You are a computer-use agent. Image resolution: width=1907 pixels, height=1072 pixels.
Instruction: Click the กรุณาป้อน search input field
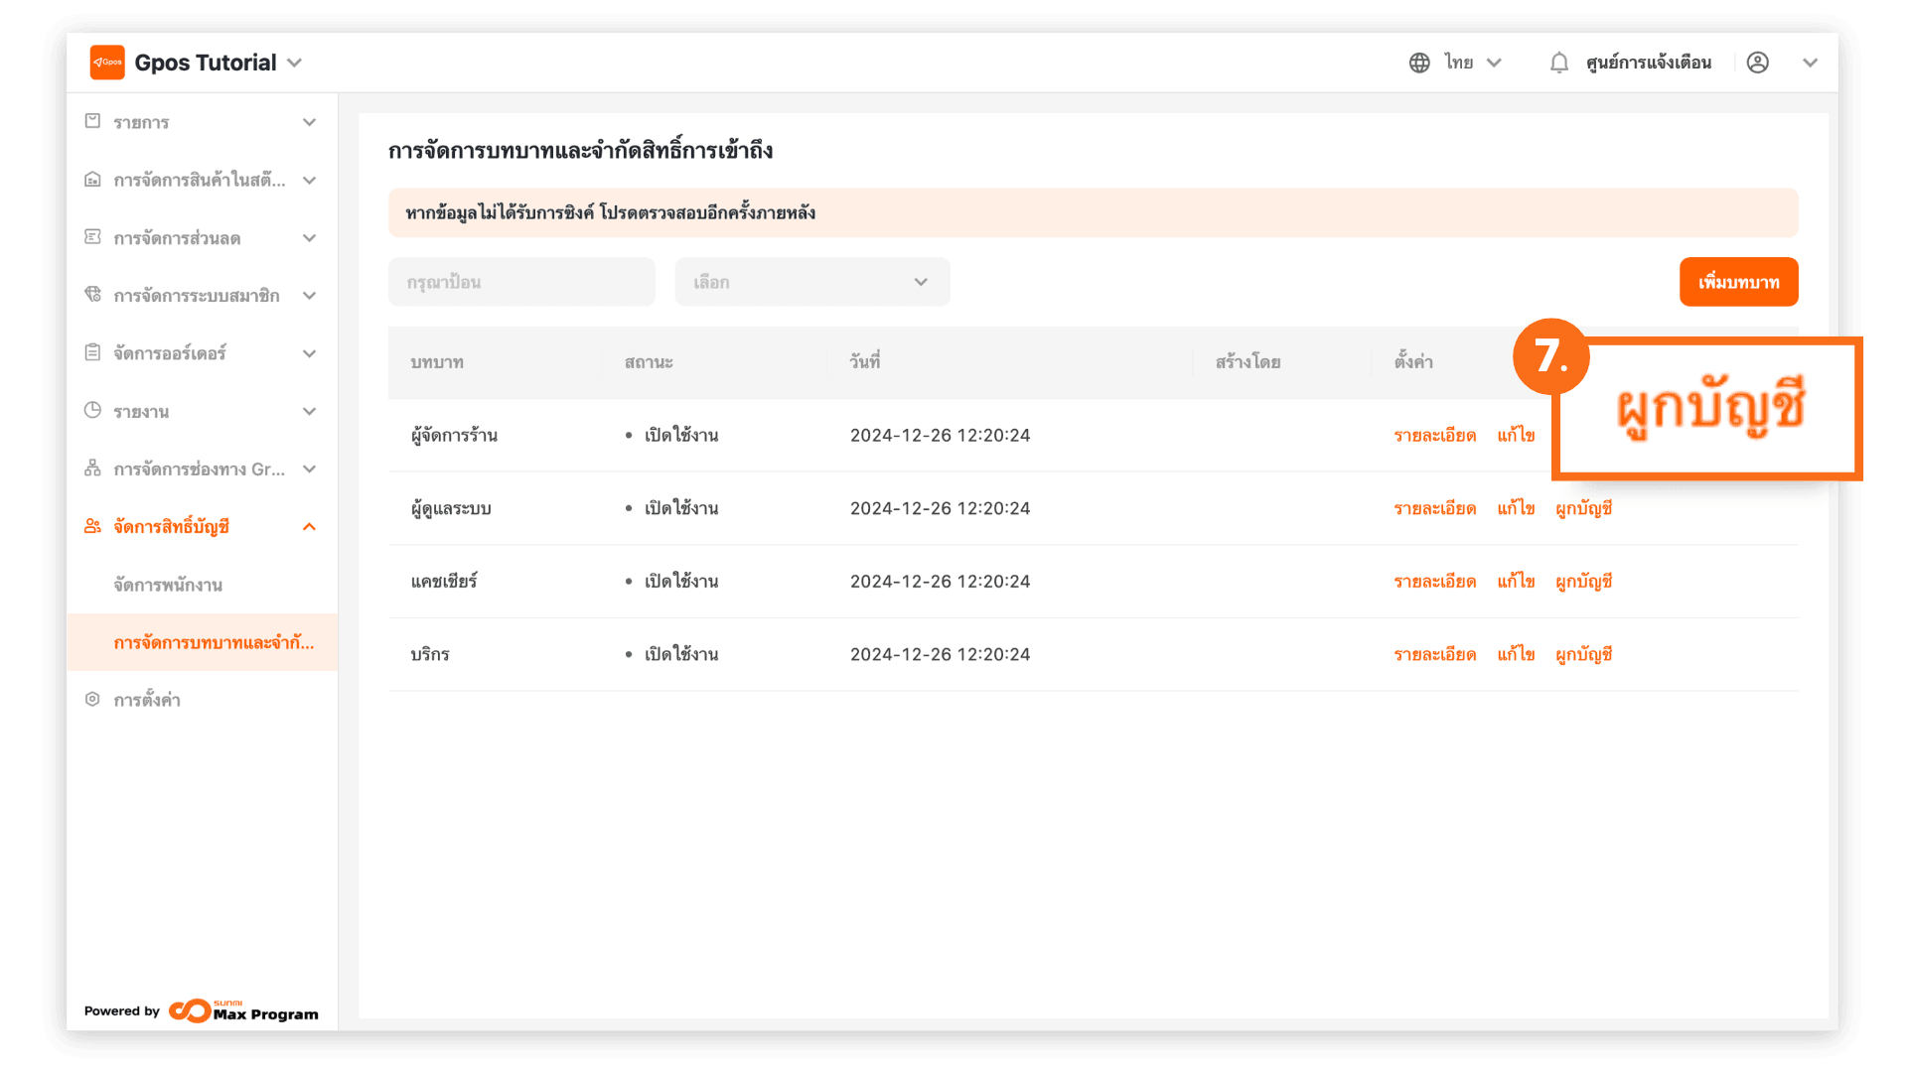521,282
